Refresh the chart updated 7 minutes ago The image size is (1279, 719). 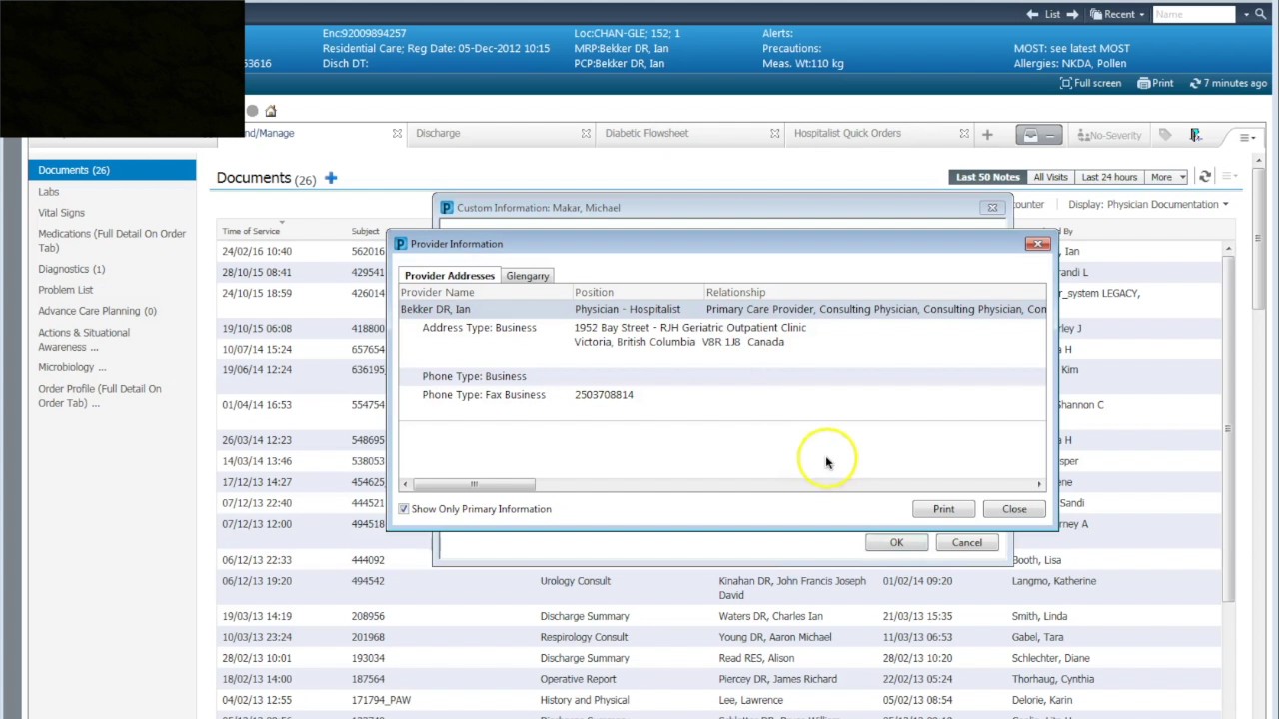(x=1228, y=83)
